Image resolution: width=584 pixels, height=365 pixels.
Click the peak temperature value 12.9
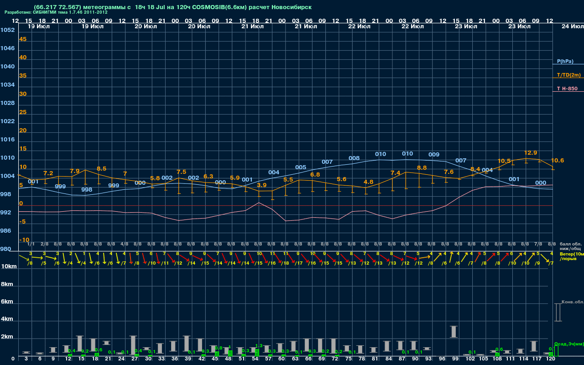[531, 153]
